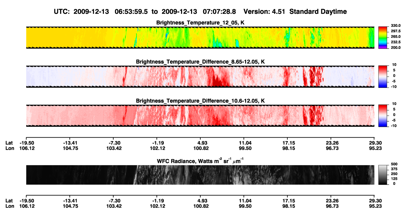The width and height of the screenshot is (416, 213).
Task: Click upper axis latitude value -7.30
Action: click(x=115, y=143)
